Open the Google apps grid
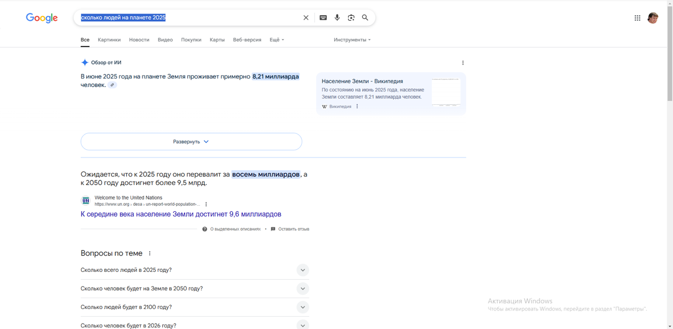673x329 pixels. click(638, 18)
